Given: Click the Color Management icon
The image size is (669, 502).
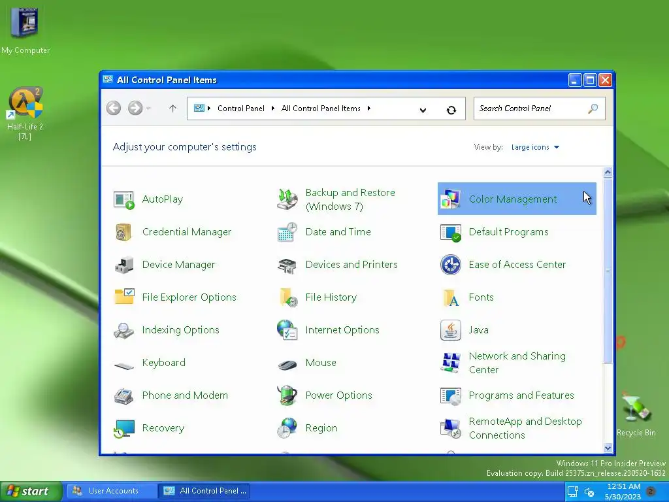Looking at the screenshot, I should 451,199.
